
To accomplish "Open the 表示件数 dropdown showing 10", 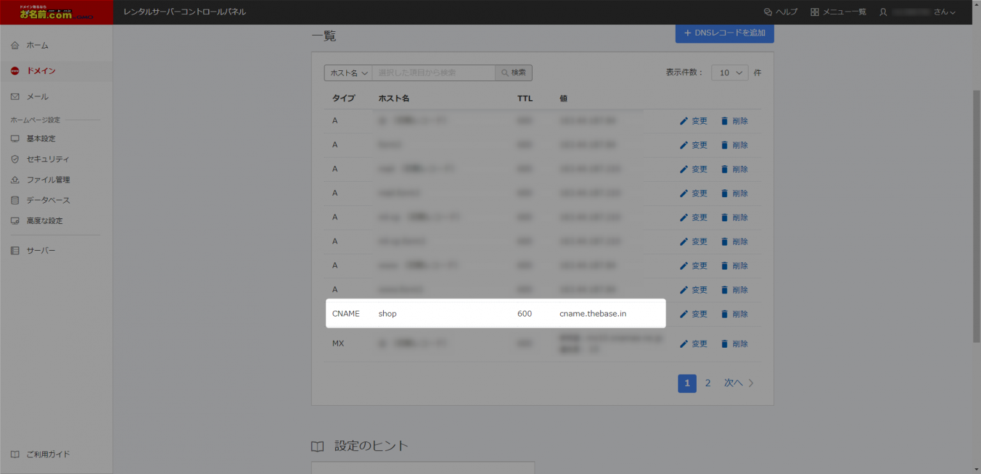I will (729, 73).
